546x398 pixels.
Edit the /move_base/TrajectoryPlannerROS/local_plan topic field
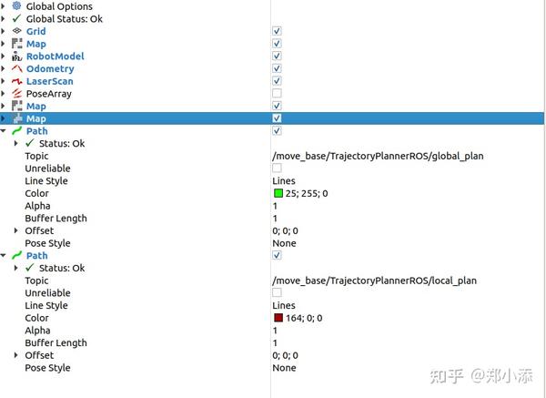(x=374, y=281)
